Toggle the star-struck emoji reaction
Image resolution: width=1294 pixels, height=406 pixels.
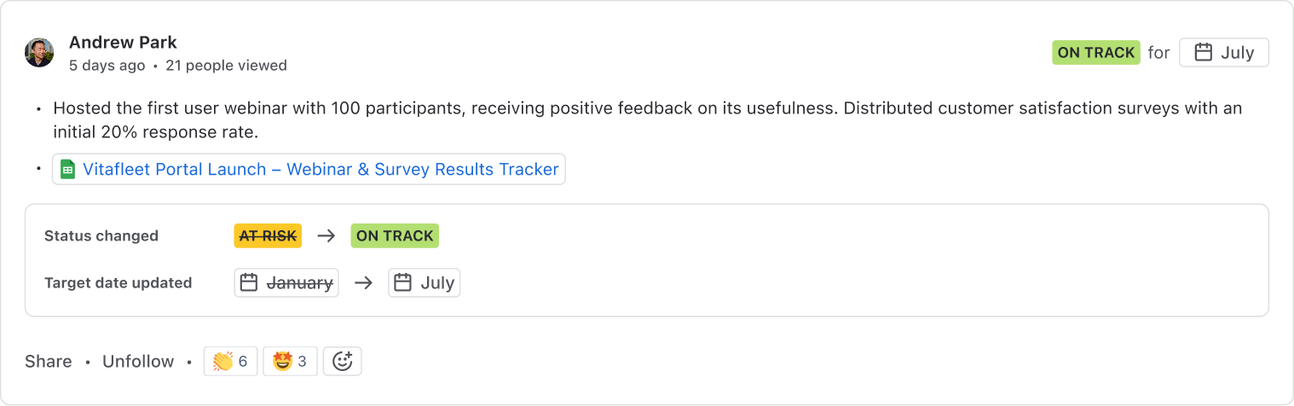[290, 362]
